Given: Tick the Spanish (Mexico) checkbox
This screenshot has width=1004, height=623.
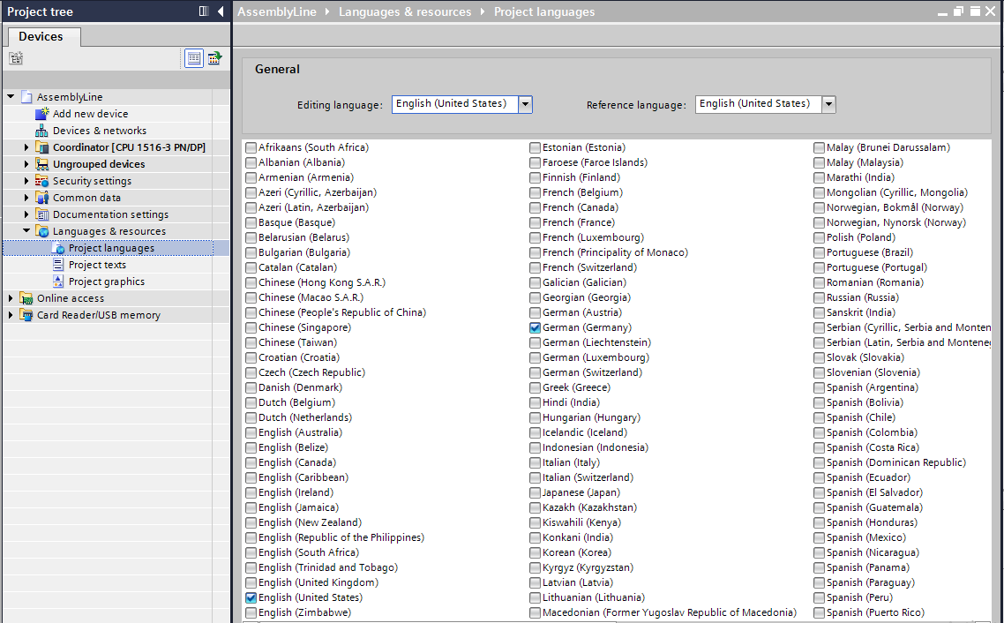Looking at the screenshot, I should [x=820, y=537].
